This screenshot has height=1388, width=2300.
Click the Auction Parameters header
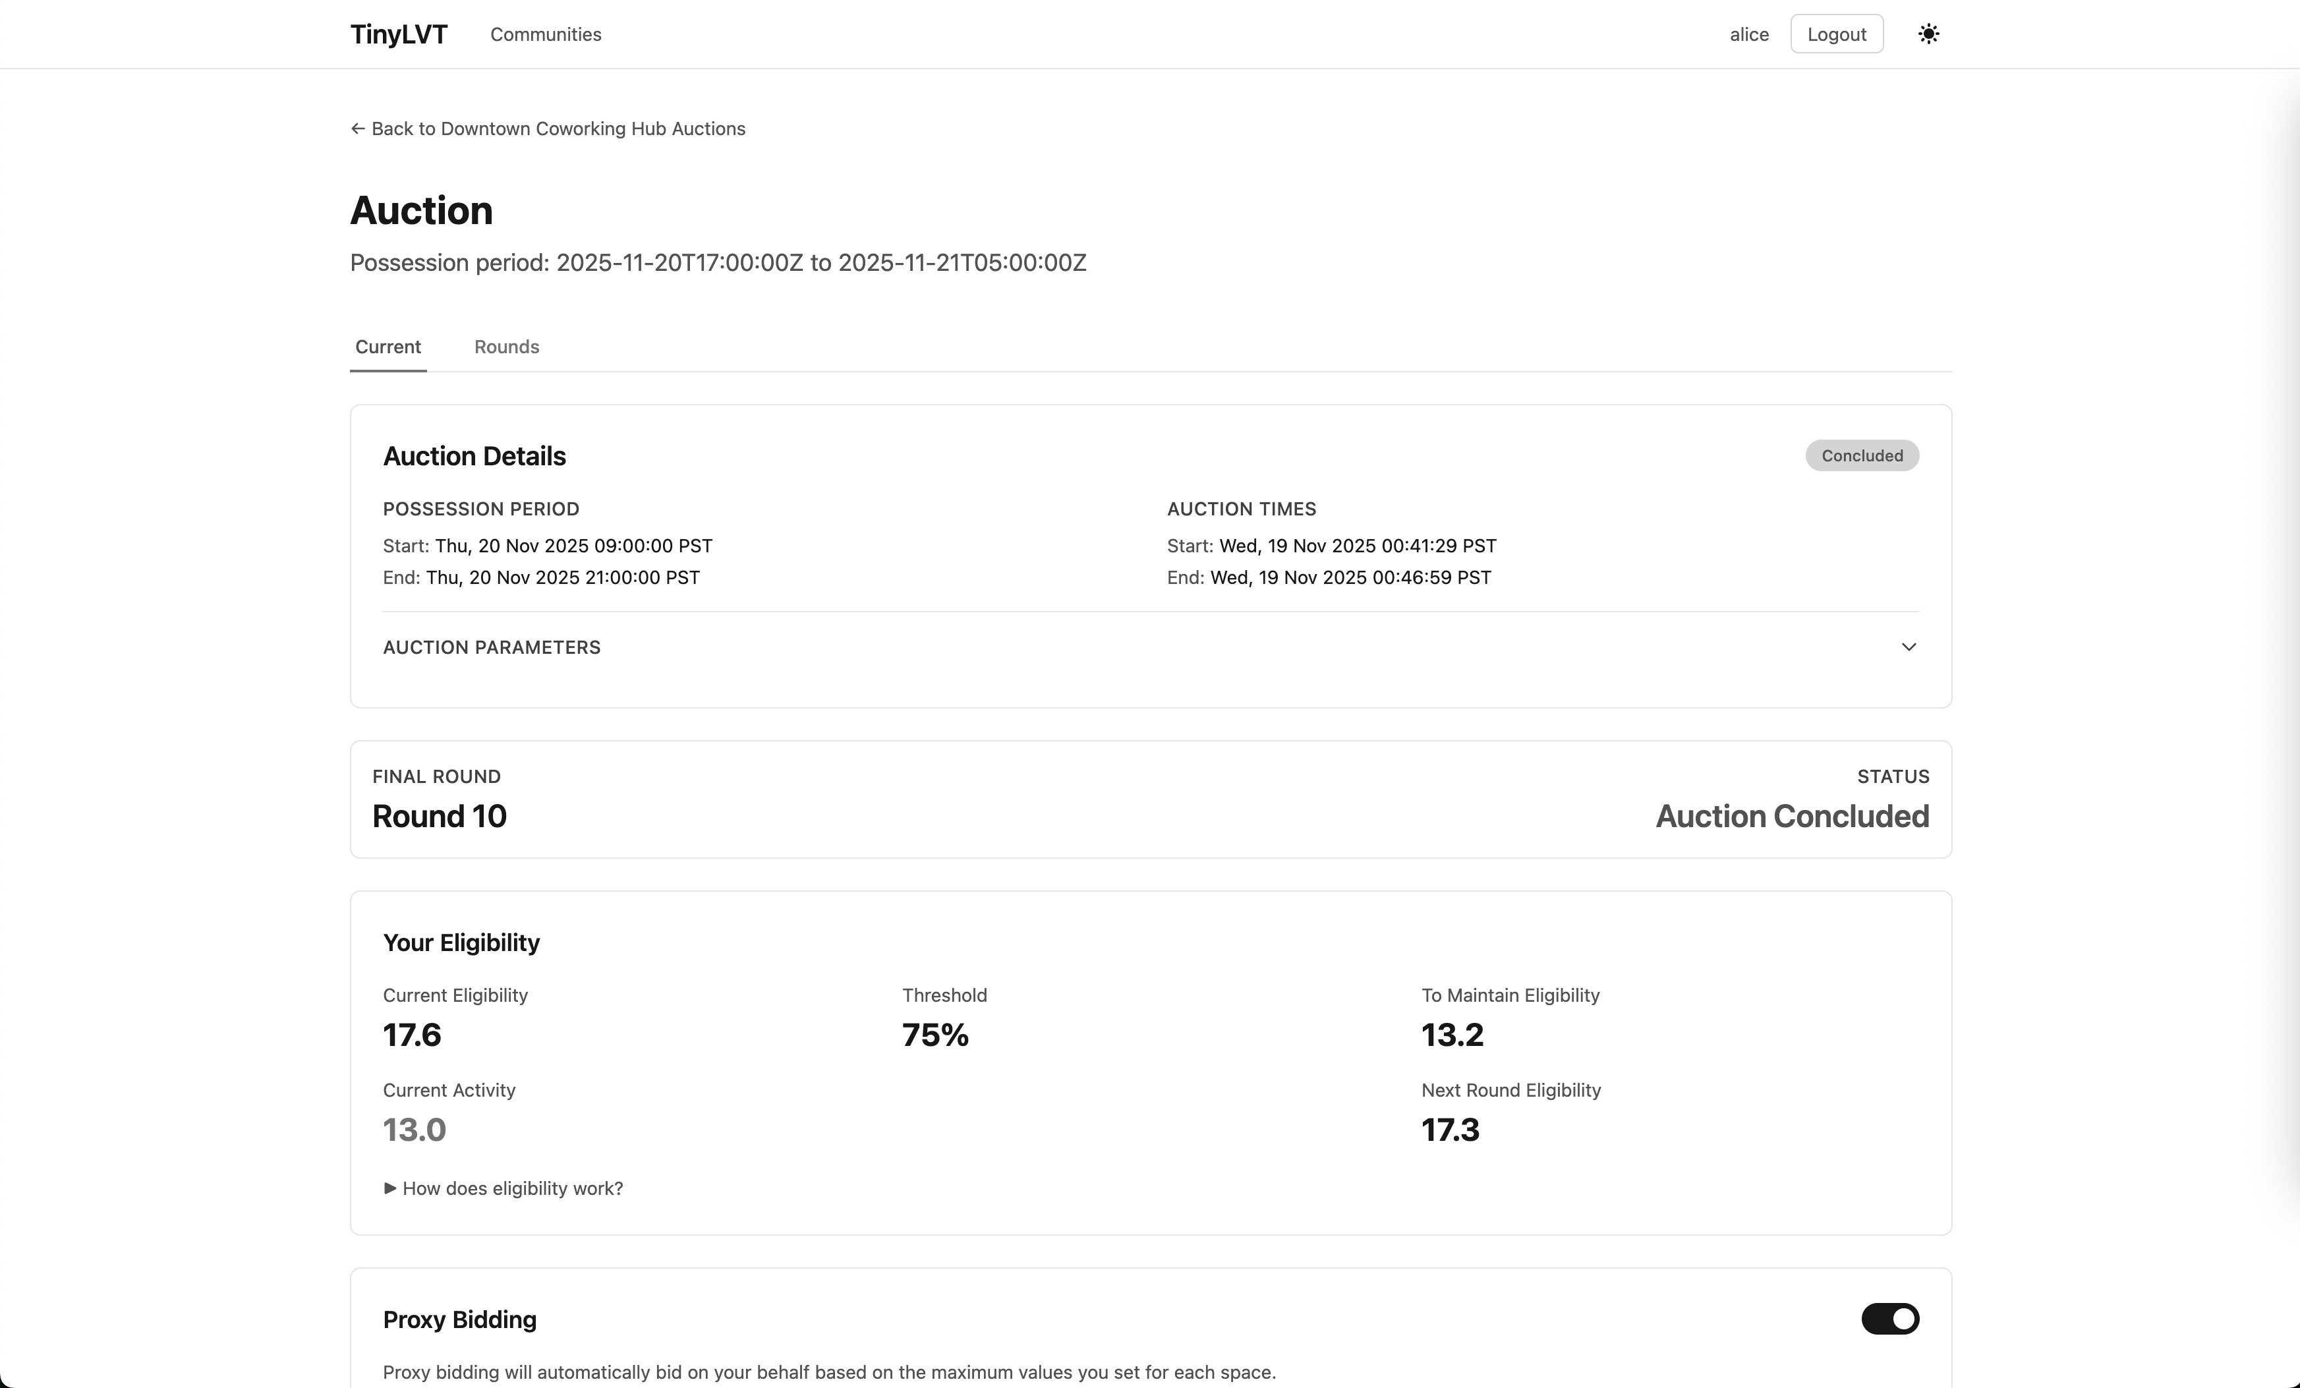491,647
